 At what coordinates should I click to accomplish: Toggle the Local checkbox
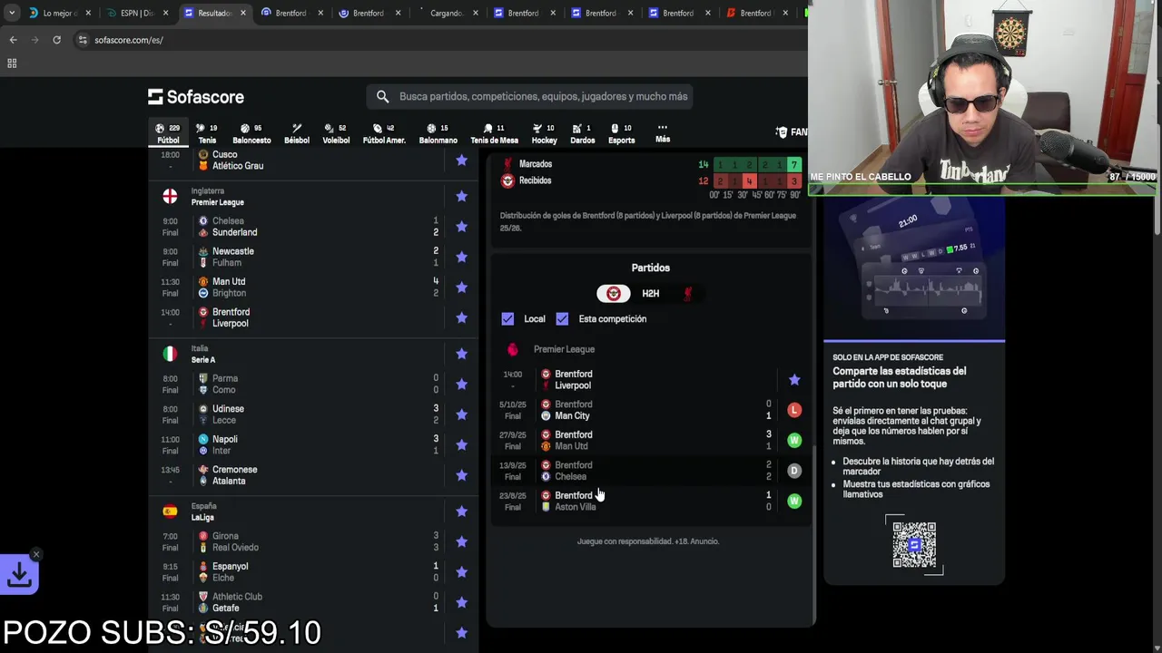click(507, 318)
